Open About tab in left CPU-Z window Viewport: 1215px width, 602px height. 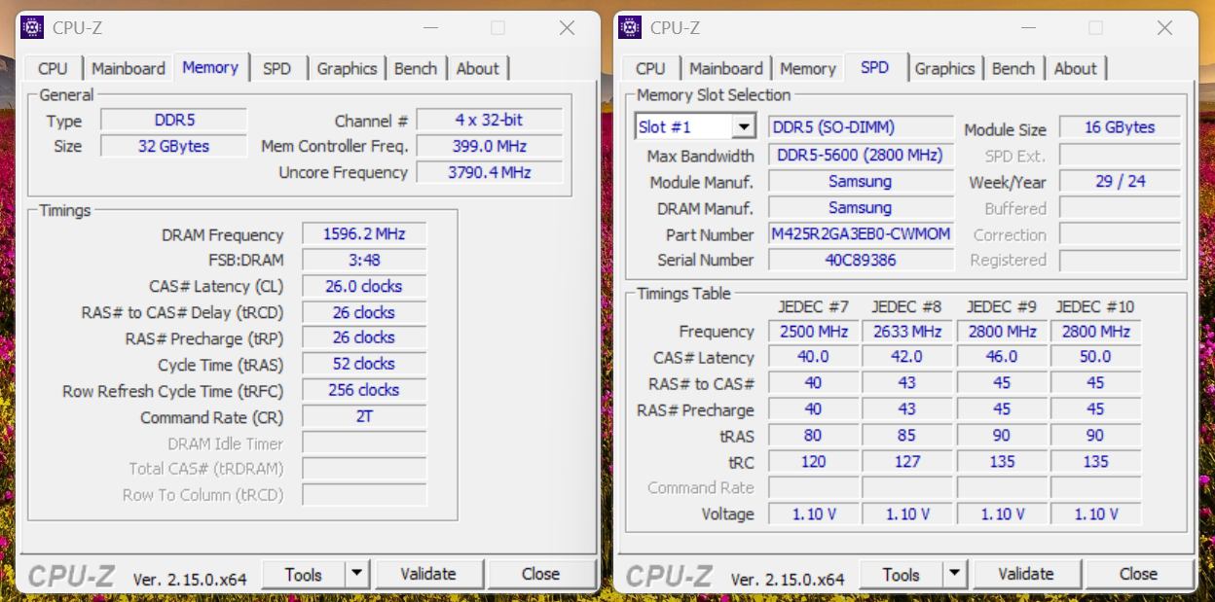coord(477,68)
